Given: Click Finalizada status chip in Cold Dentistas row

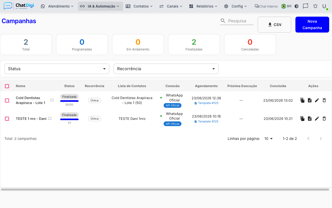Looking at the screenshot, I should (69, 97).
